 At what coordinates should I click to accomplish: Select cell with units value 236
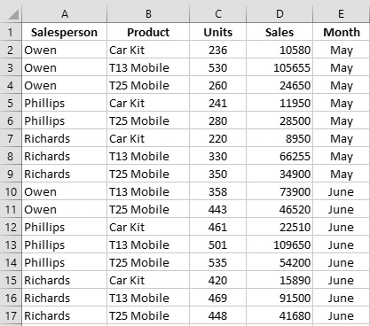pyautogui.click(x=218, y=50)
